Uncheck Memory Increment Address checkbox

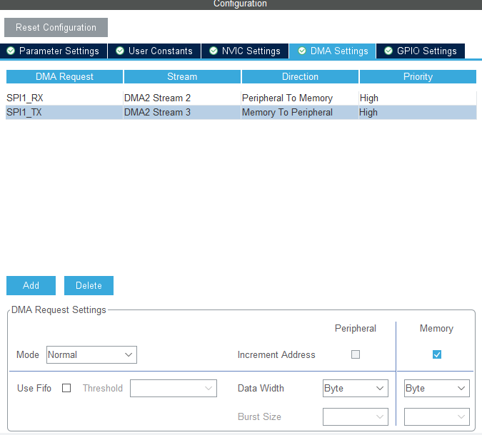pyautogui.click(x=437, y=354)
